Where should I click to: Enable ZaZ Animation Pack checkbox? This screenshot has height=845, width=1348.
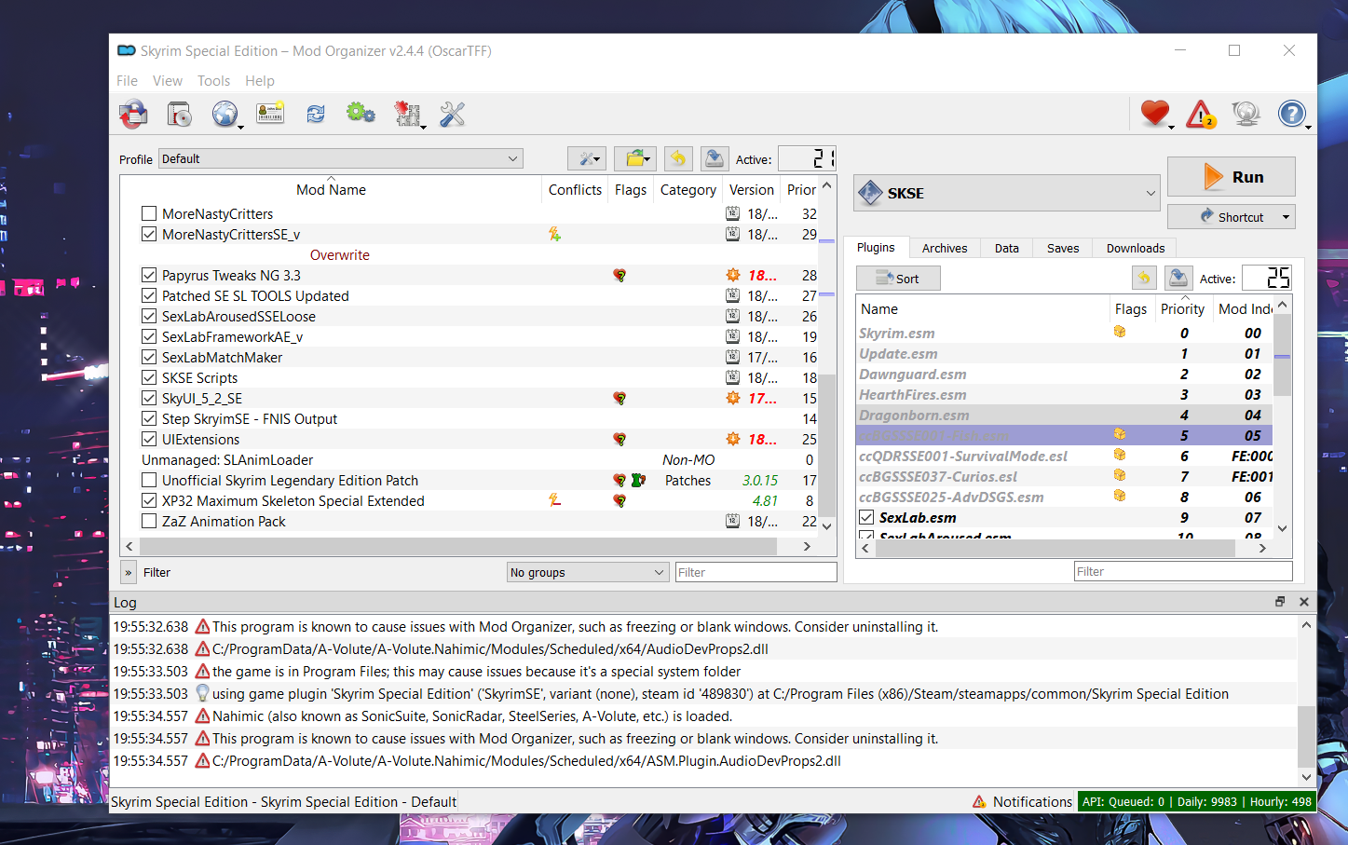[149, 522]
